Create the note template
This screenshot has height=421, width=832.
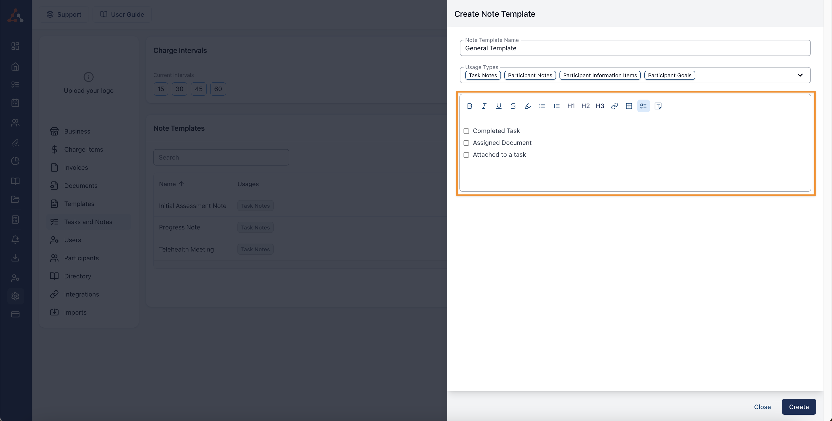799,407
